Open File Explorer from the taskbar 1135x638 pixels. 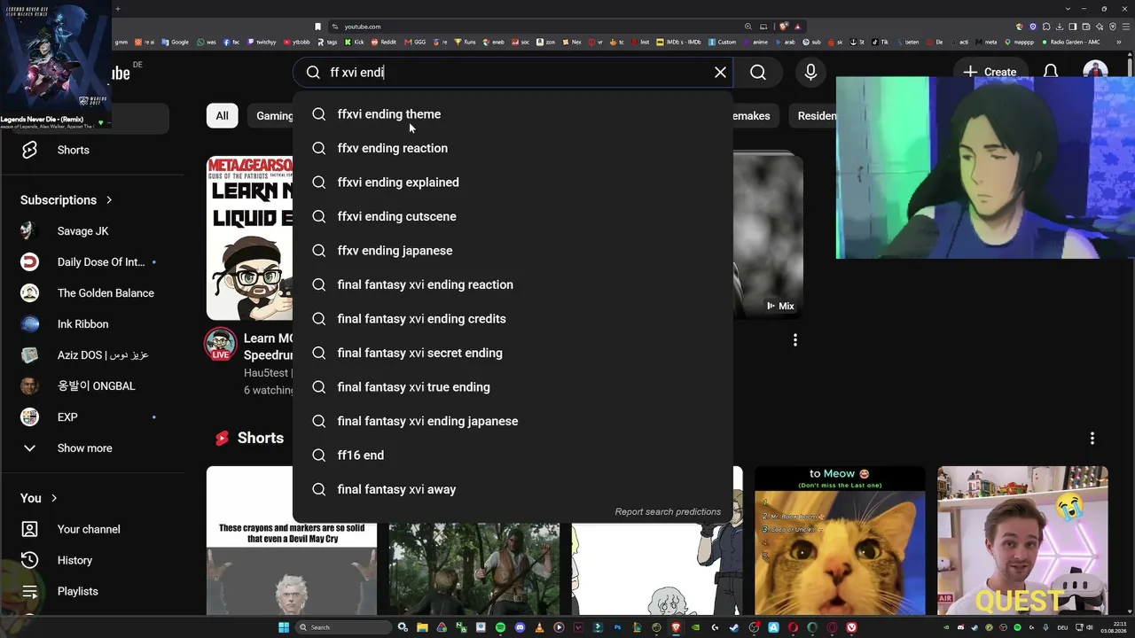(422, 627)
